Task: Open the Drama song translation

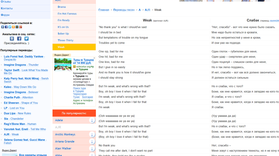Action: click(x=62, y=7)
